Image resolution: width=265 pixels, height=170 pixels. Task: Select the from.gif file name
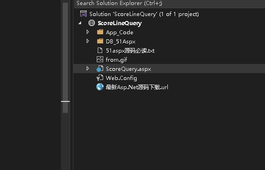click(x=116, y=60)
